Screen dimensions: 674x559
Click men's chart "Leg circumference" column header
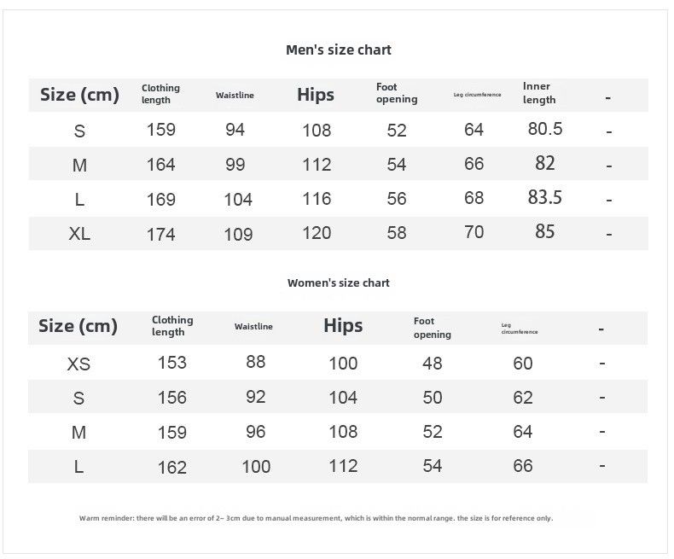point(477,95)
